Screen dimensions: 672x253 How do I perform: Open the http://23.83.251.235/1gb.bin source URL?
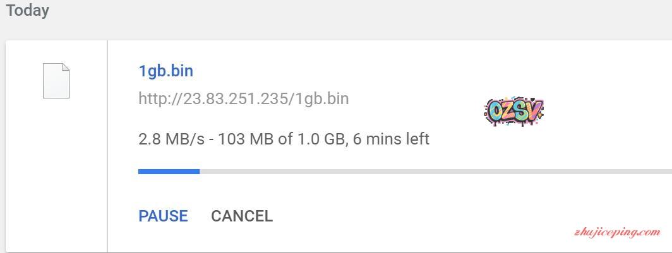[243, 99]
